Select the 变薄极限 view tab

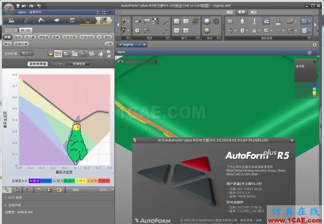point(79,64)
